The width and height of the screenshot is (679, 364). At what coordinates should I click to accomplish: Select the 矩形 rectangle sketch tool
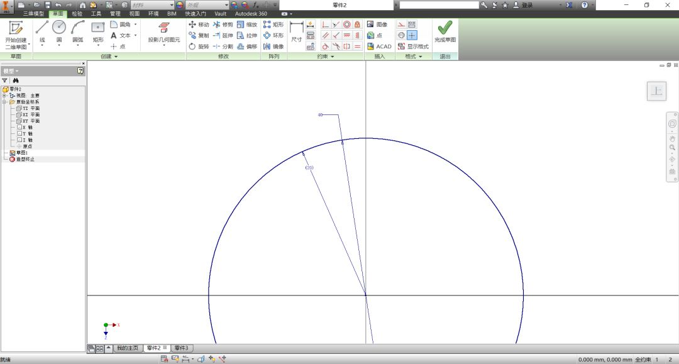[x=98, y=33]
